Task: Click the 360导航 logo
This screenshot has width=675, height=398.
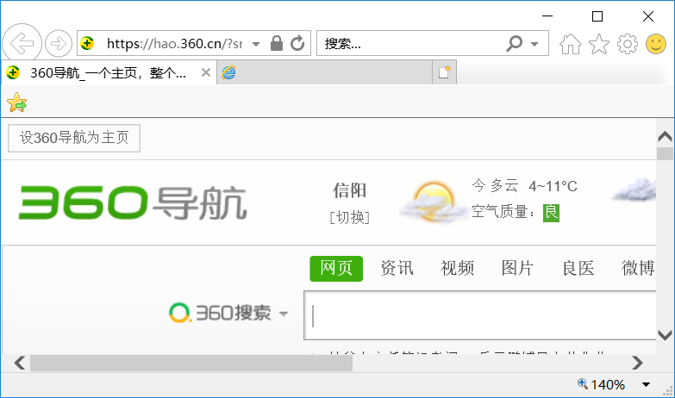Action: pos(133,202)
